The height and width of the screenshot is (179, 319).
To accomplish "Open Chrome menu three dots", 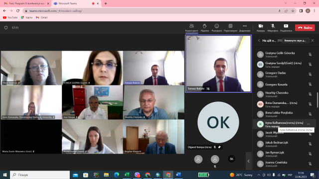I will coord(315,11).
